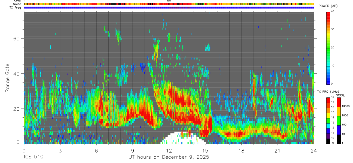Select the 40 range gate tick label
353x163 pixels.
[x=17, y=74]
